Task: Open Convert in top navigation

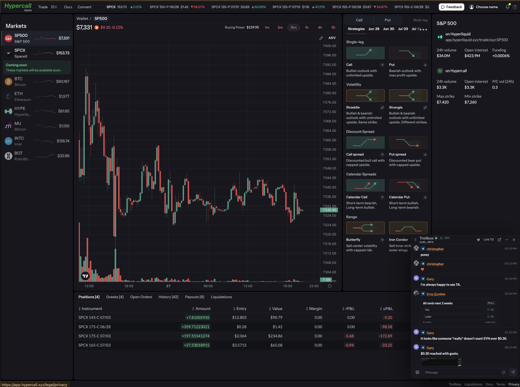Action: click(x=84, y=7)
